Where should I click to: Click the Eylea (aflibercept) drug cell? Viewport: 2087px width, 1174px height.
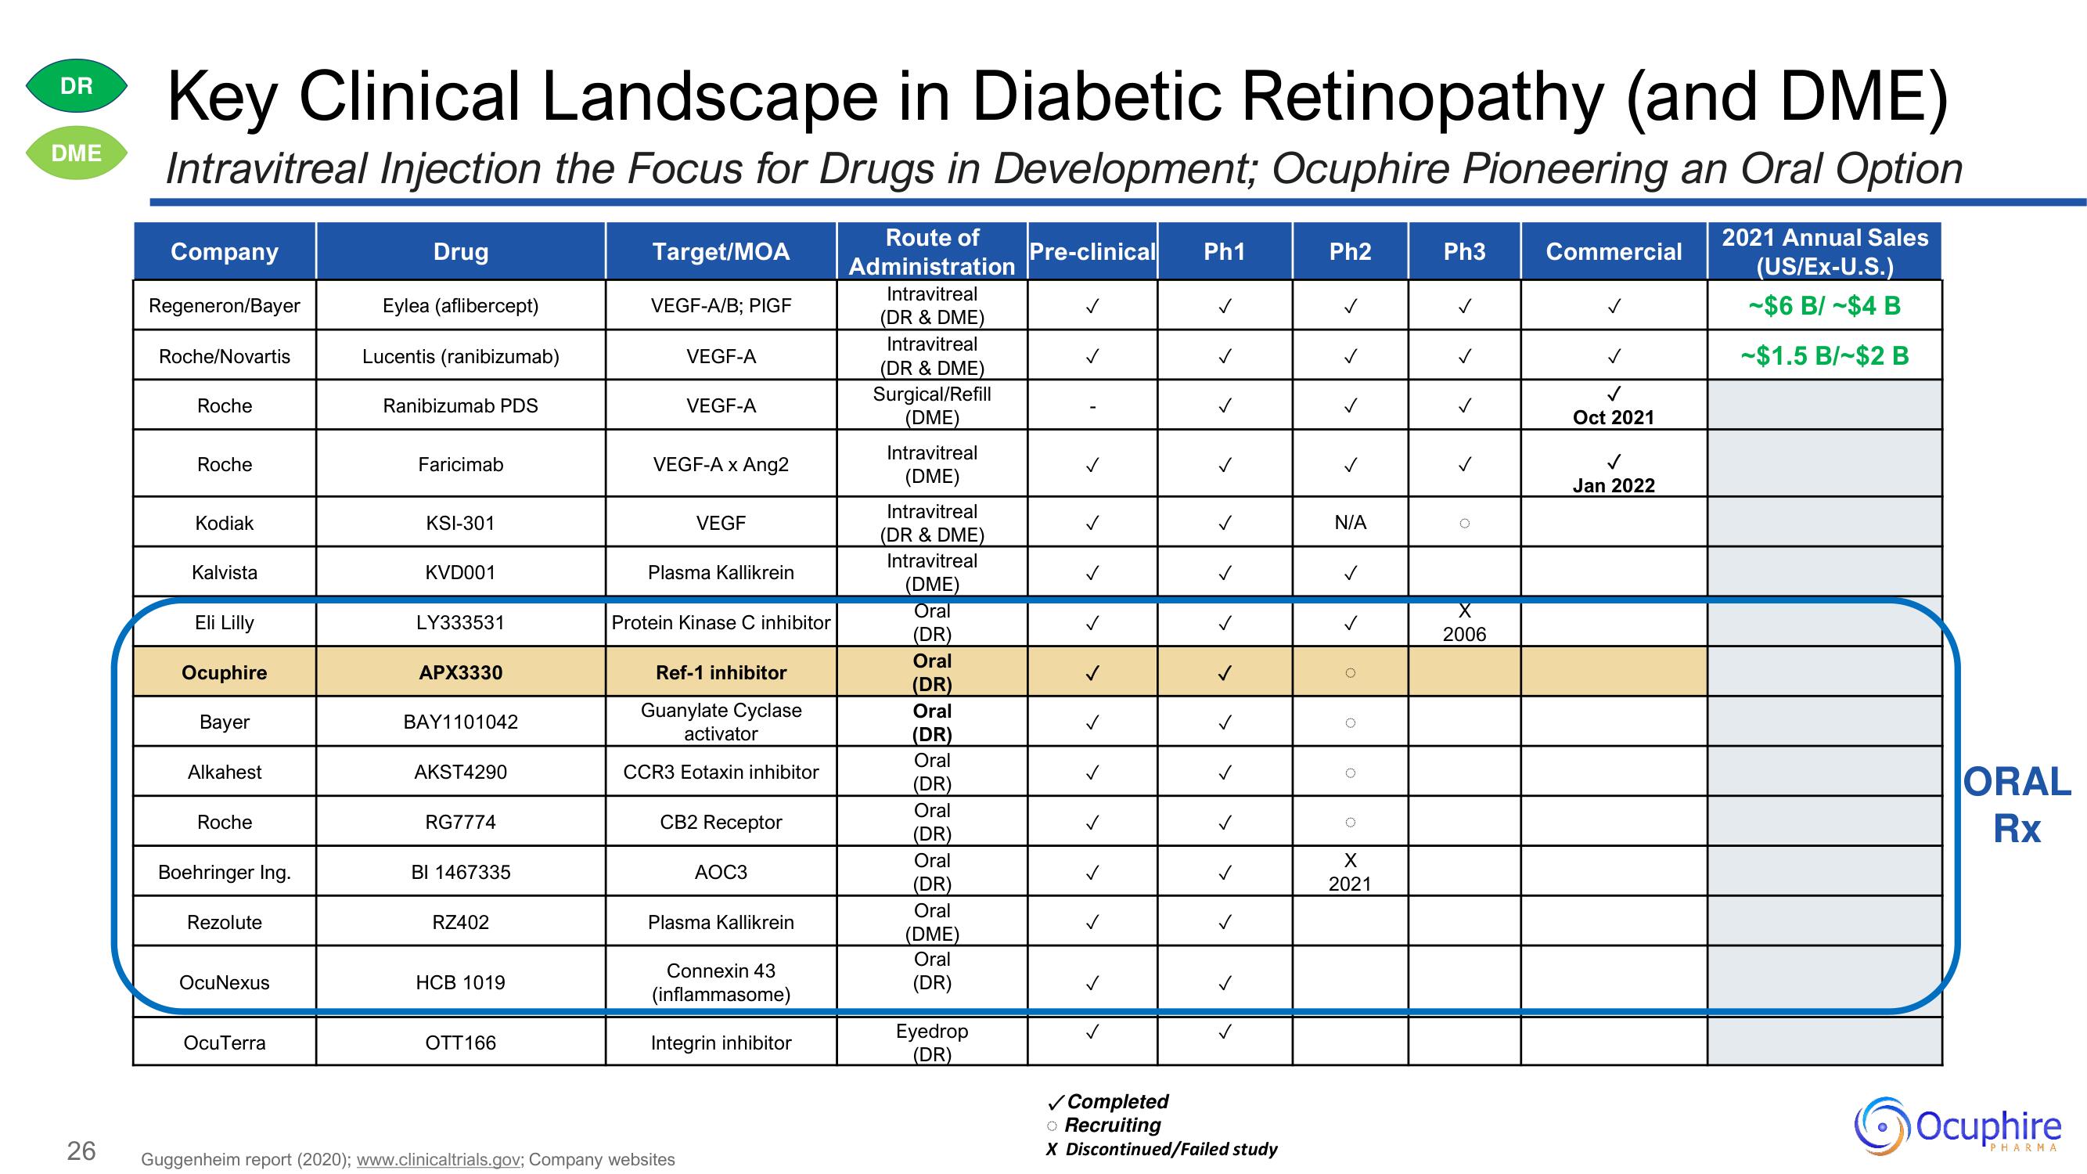(460, 305)
